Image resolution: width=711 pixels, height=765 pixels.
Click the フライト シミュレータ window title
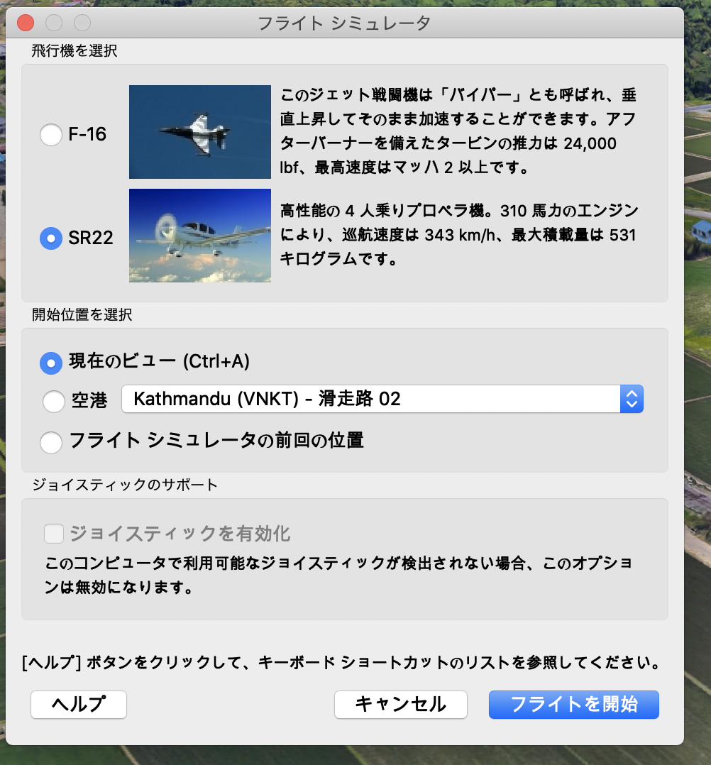point(344,23)
